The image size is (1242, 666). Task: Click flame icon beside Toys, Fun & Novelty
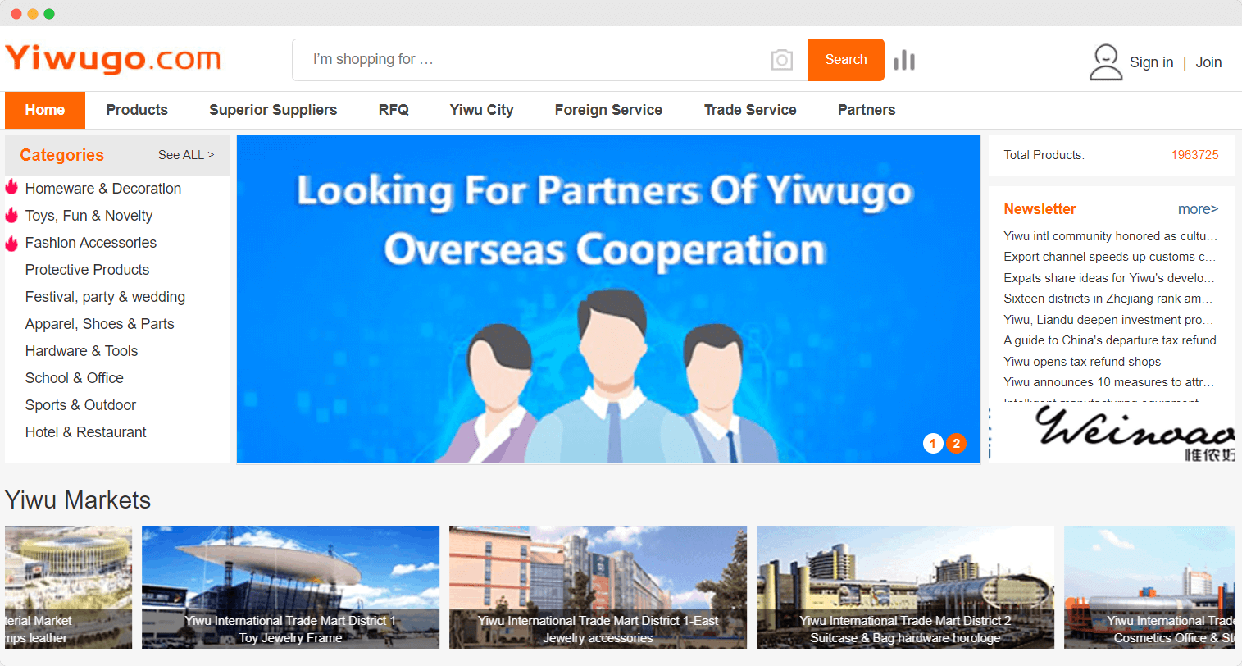click(11, 215)
